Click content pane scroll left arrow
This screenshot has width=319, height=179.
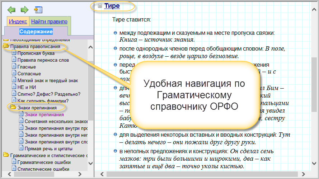tap(102, 174)
